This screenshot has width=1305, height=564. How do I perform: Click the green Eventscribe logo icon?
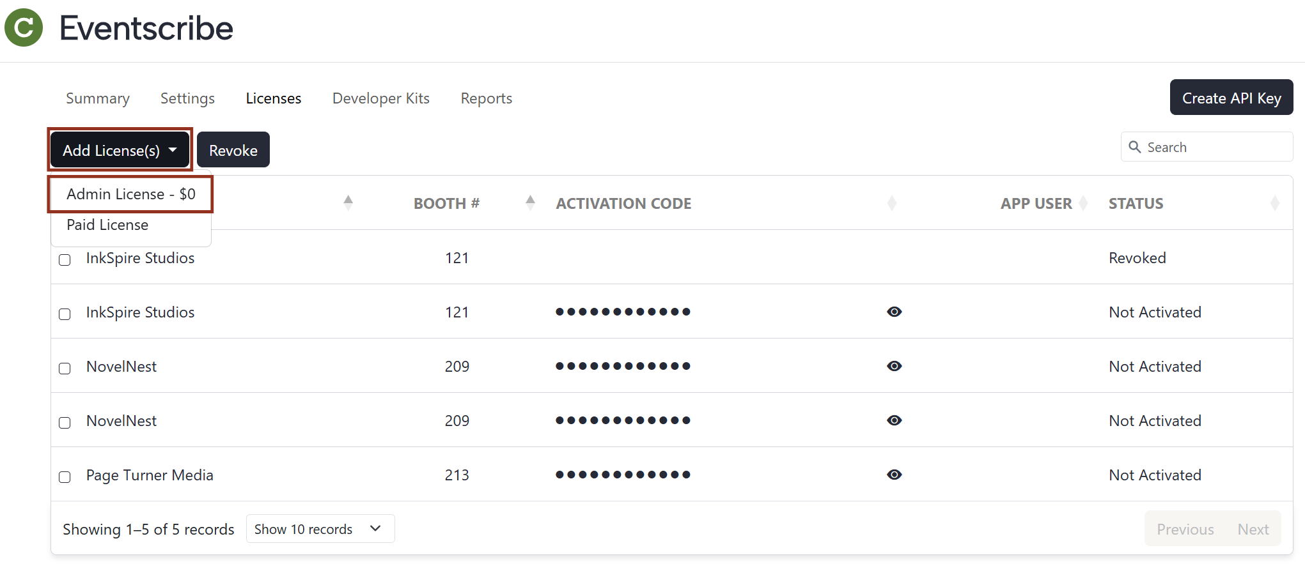pyautogui.click(x=24, y=27)
